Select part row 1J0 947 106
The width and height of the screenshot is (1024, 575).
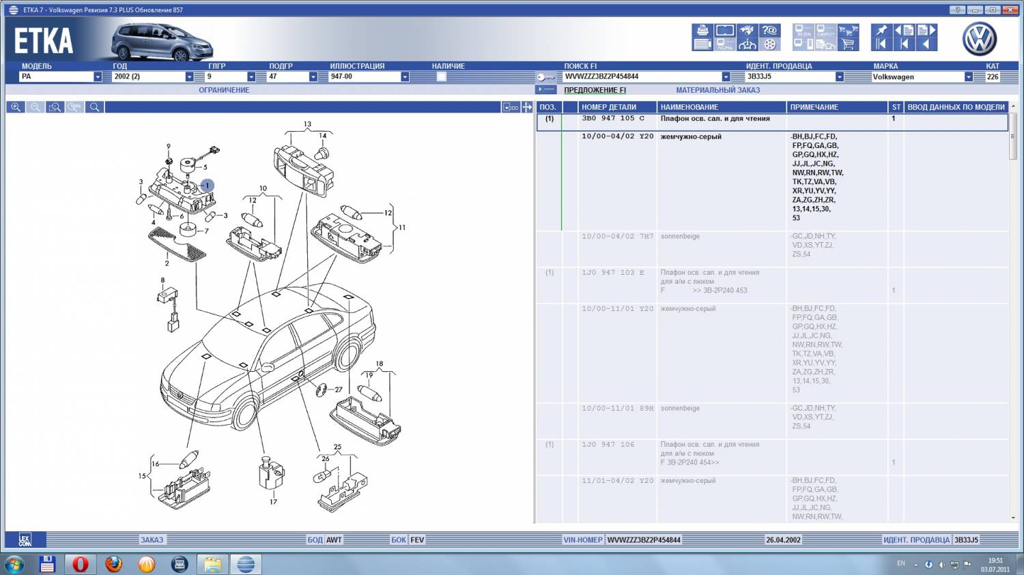[772, 457]
